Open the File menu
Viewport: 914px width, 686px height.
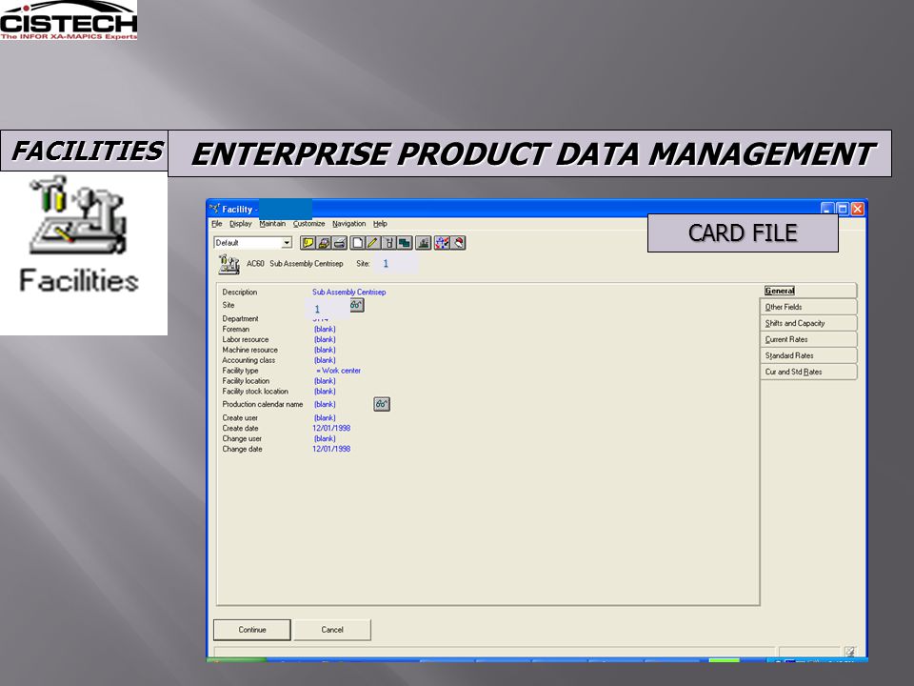(217, 224)
